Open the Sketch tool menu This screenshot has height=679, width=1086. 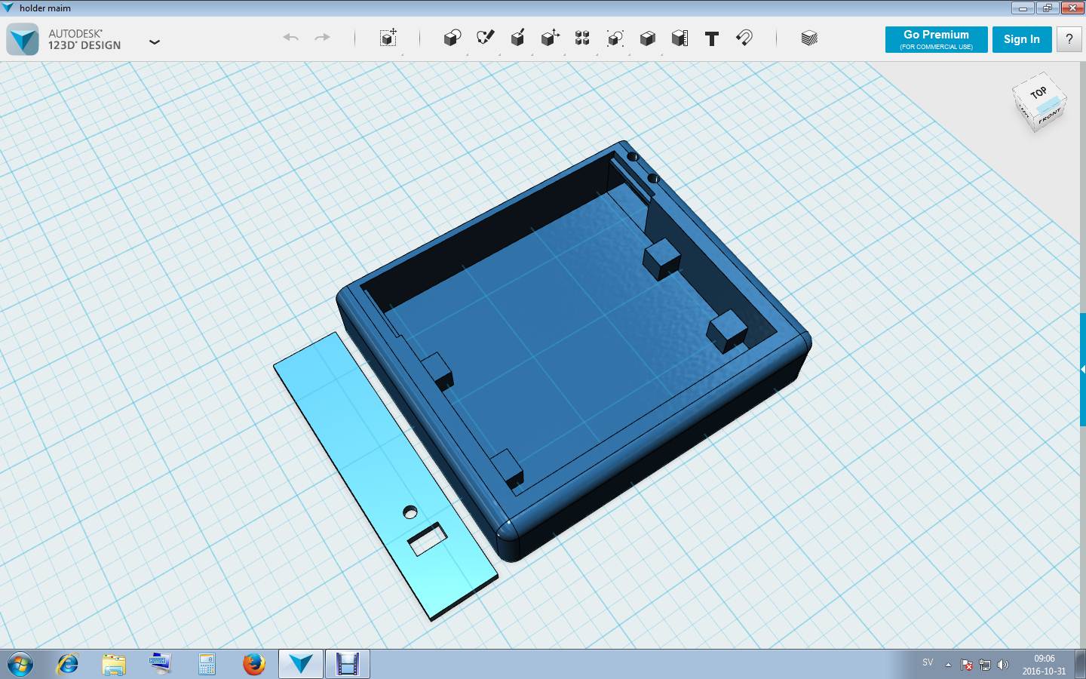[x=485, y=38]
